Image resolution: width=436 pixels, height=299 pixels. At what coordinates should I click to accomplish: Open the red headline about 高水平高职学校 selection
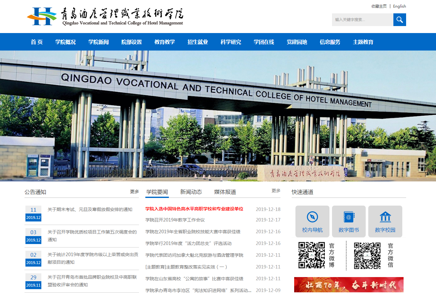pos(194,209)
